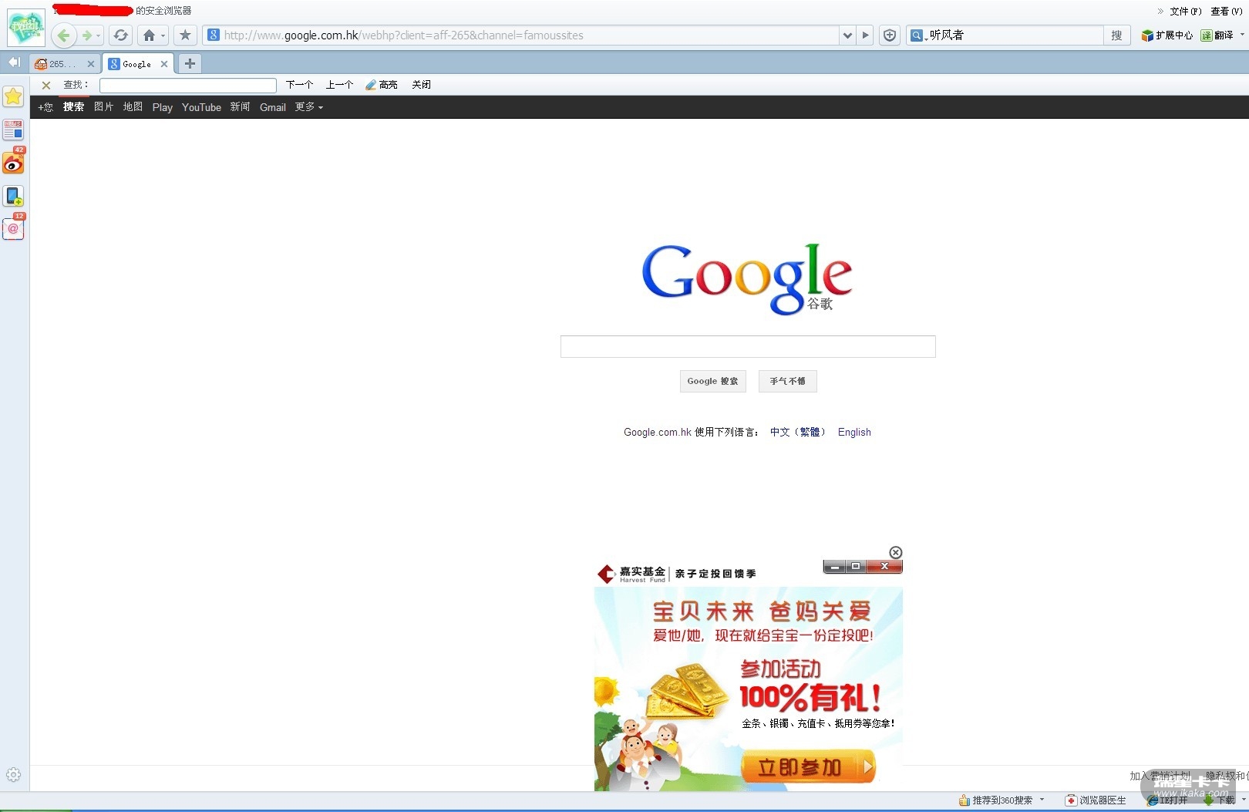Switch language to 中文（繁體）

click(x=797, y=432)
